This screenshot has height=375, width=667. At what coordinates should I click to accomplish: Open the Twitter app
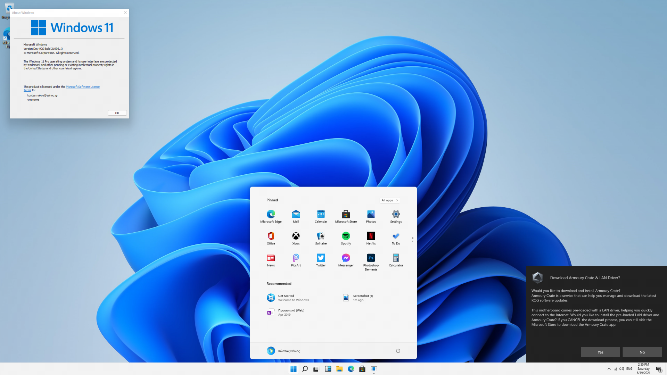[x=321, y=260]
